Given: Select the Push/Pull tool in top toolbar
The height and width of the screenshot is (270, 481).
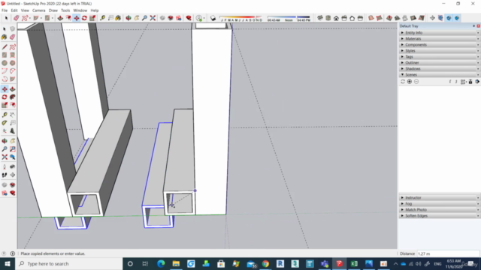Looking at the screenshot, I should click(60, 18).
